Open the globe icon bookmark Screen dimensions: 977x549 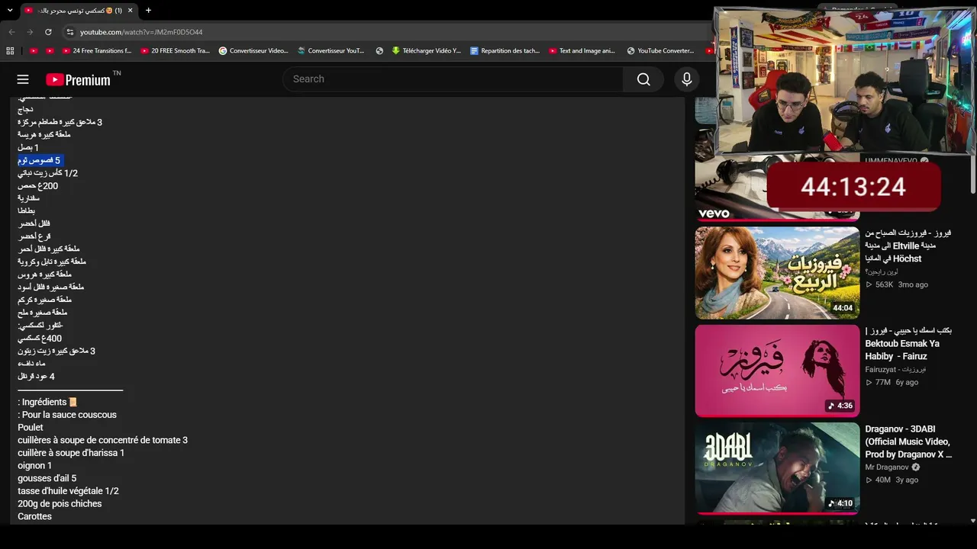(x=379, y=51)
